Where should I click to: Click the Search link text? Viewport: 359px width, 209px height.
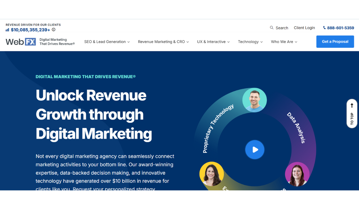pyautogui.click(x=282, y=28)
